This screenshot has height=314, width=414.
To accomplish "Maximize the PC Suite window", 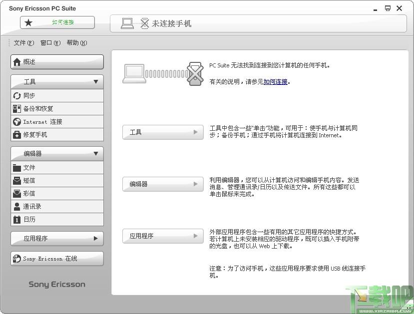I will (388, 8).
